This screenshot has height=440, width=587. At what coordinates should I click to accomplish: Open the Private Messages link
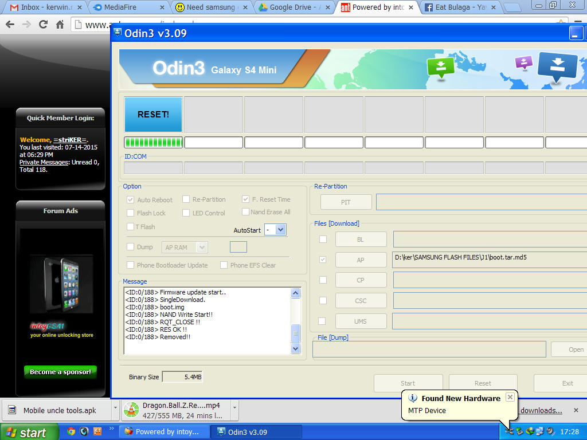pos(44,162)
